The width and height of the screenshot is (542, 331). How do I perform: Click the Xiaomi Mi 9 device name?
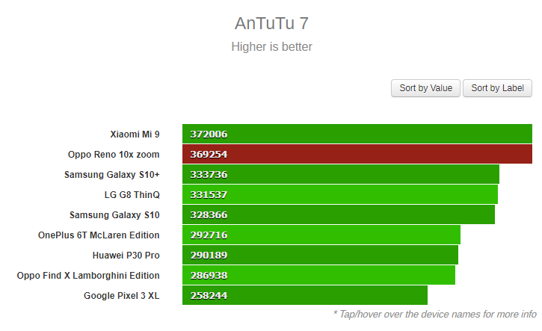coord(135,134)
